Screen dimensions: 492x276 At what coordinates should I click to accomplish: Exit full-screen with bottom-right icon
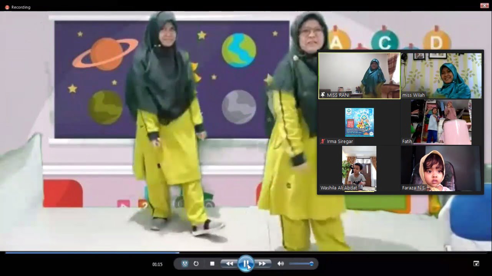pyautogui.click(x=476, y=263)
